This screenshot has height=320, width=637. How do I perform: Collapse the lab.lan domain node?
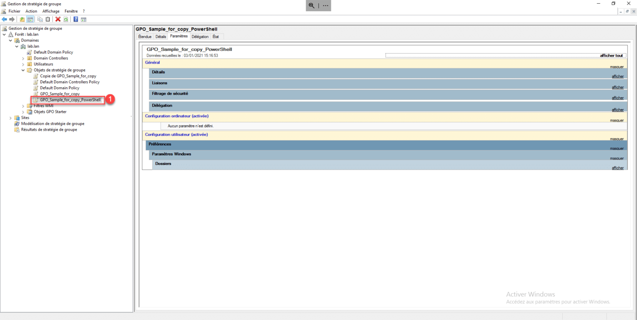[x=17, y=46]
